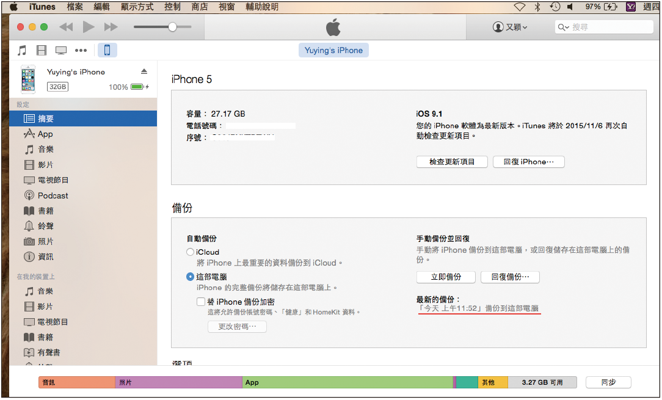The height and width of the screenshot is (400, 662).
Task: Click the rewind previous track button
Action: [66, 27]
